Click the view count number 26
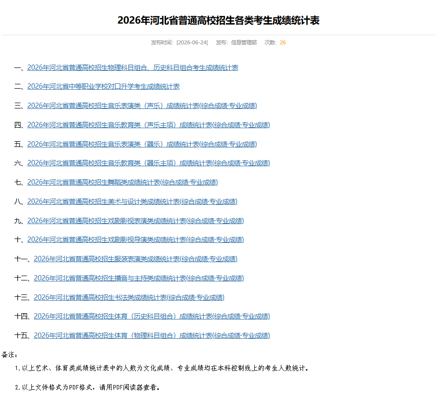The height and width of the screenshot is (399, 443). [x=282, y=42]
